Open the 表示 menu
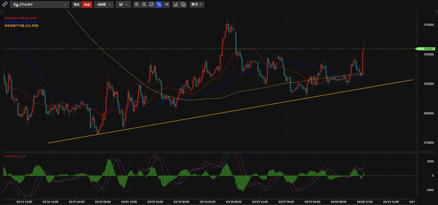The image size is (438, 205). (x=196, y=4)
